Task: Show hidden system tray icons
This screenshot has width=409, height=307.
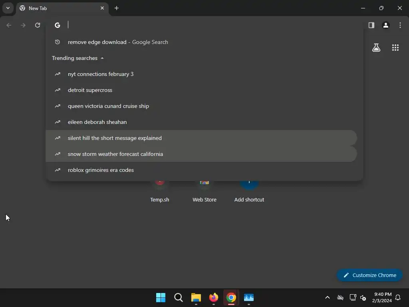Action: (x=328, y=297)
